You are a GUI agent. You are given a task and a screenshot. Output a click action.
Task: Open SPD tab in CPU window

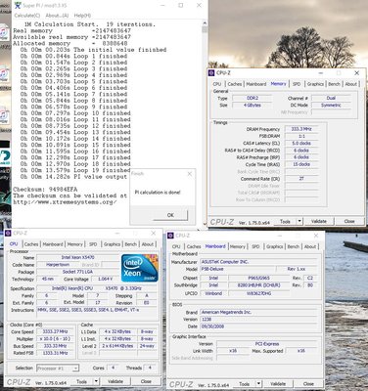tap(93, 244)
